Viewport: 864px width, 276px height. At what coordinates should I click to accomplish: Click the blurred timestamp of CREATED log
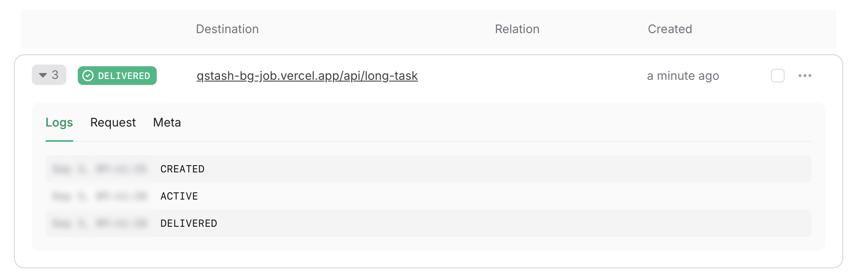tap(99, 169)
